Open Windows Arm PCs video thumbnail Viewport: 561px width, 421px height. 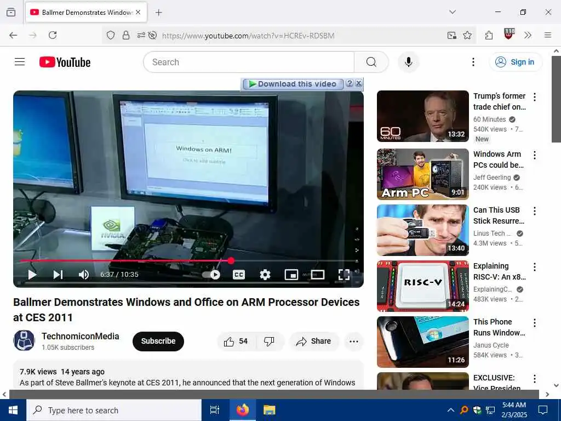tap(422, 174)
